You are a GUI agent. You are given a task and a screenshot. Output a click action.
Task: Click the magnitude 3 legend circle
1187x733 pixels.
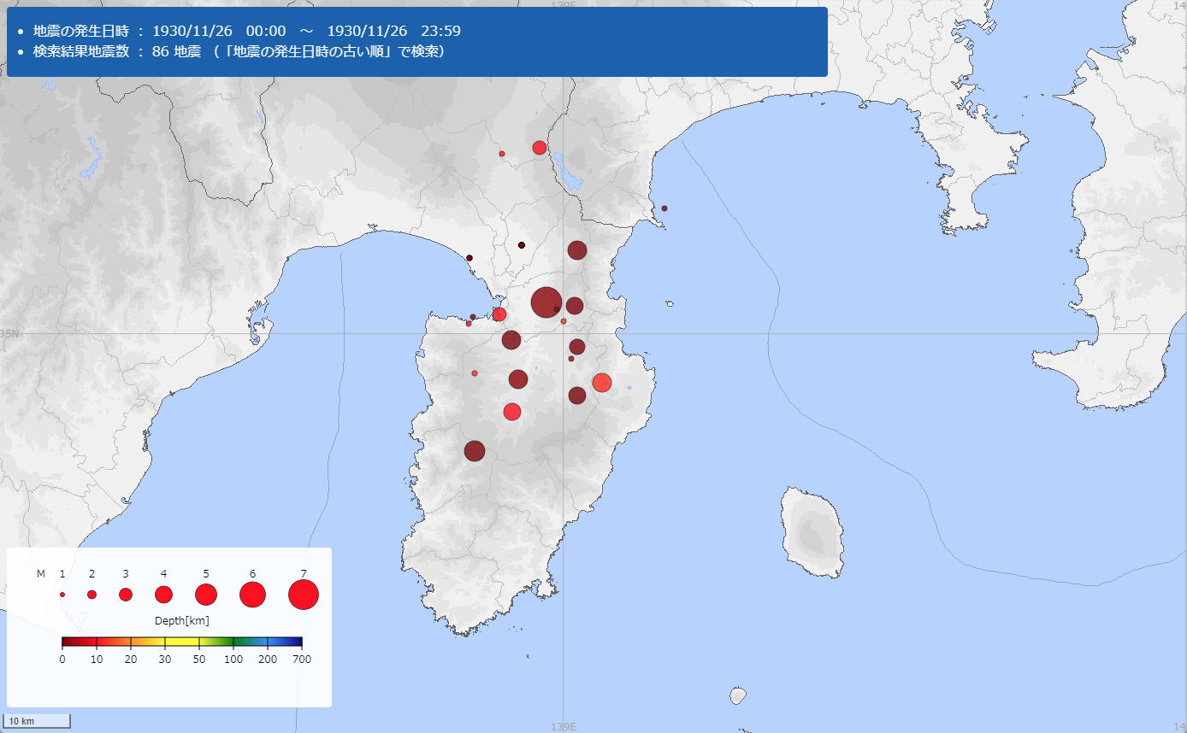click(x=126, y=595)
